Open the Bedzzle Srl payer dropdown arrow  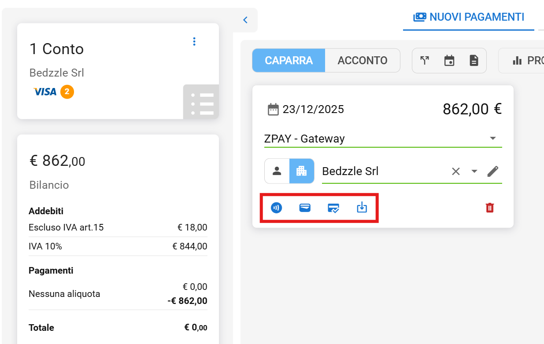click(474, 171)
